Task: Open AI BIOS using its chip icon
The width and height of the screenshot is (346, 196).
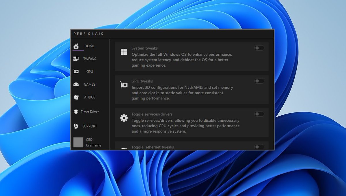Action: tap(76, 97)
